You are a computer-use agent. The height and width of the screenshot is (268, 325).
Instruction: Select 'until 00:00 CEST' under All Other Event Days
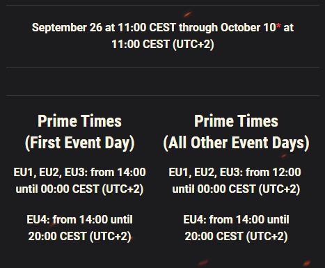point(214,189)
